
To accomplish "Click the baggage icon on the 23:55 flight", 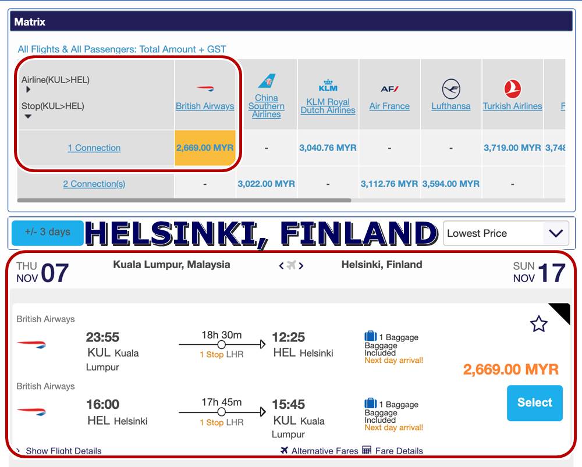I will tap(370, 336).
